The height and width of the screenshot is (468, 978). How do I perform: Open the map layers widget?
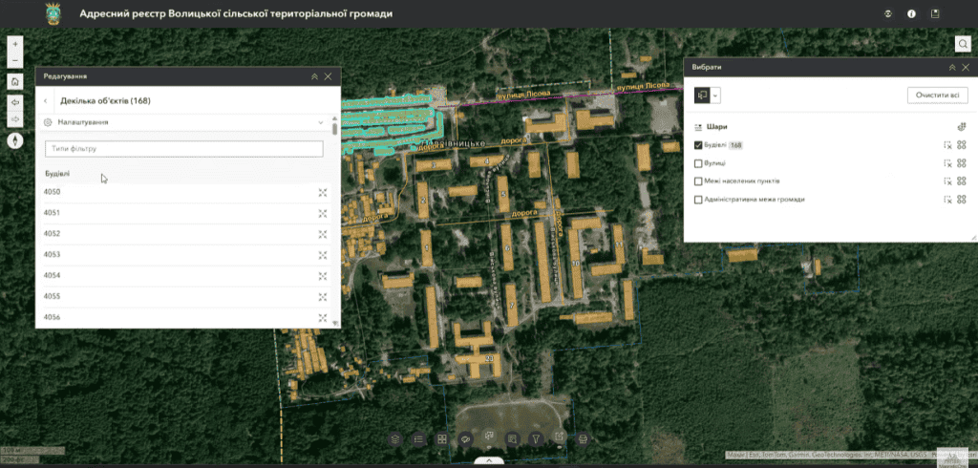pyautogui.click(x=395, y=439)
